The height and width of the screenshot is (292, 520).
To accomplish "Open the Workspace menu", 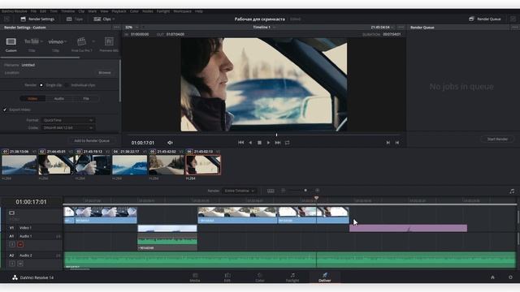I will pyautogui.click(x=182, y=11).
